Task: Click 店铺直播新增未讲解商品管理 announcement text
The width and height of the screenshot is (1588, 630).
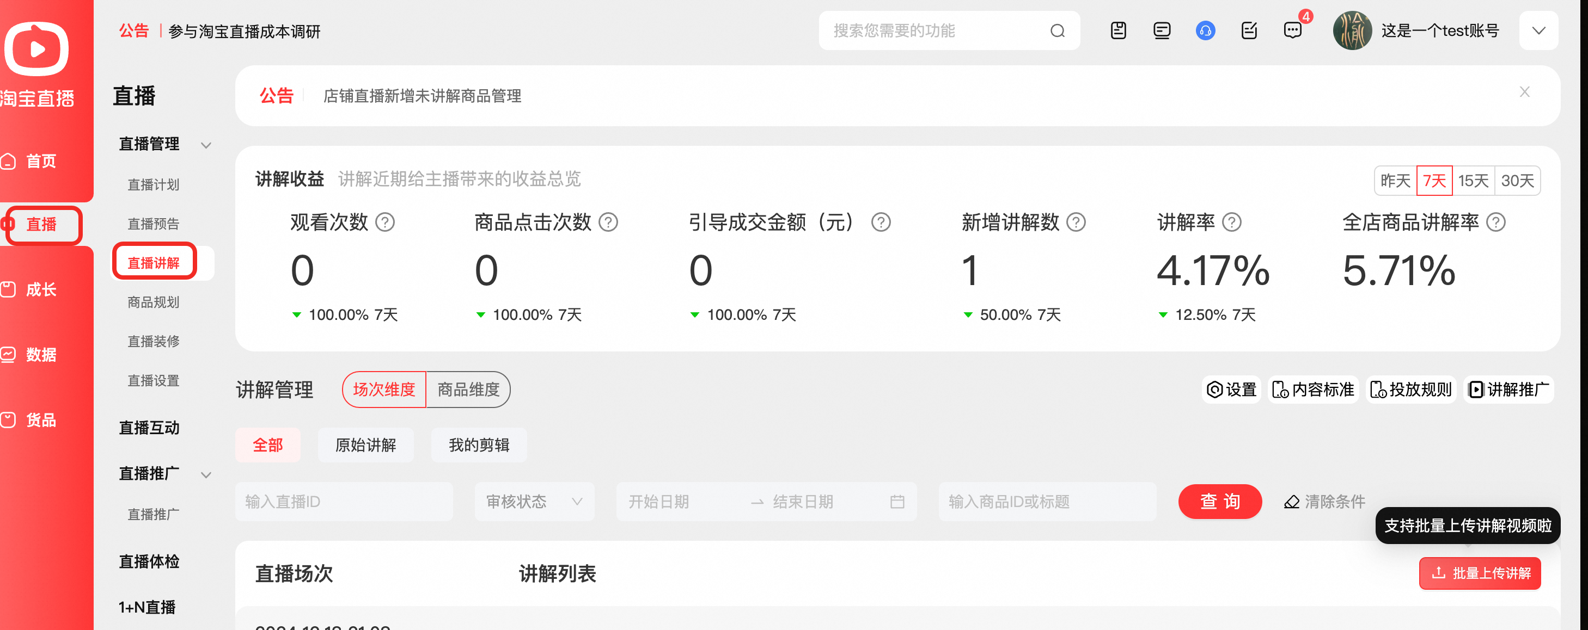Action: [x=422, y=96]
